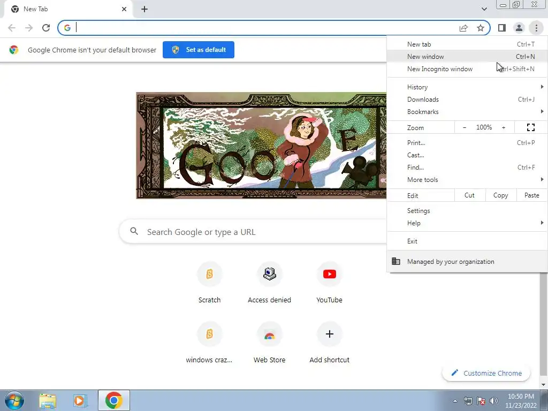Choose Find... in the menu
Image resolution: width=548 pixels, height=411 pixels.
[467, 168]
